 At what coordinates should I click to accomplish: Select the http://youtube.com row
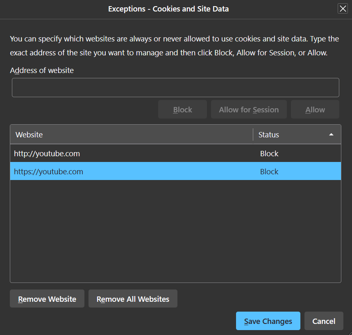click(x=175, y=153)
